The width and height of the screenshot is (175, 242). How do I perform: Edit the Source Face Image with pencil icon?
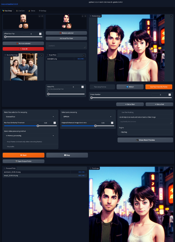pos(39,55)
